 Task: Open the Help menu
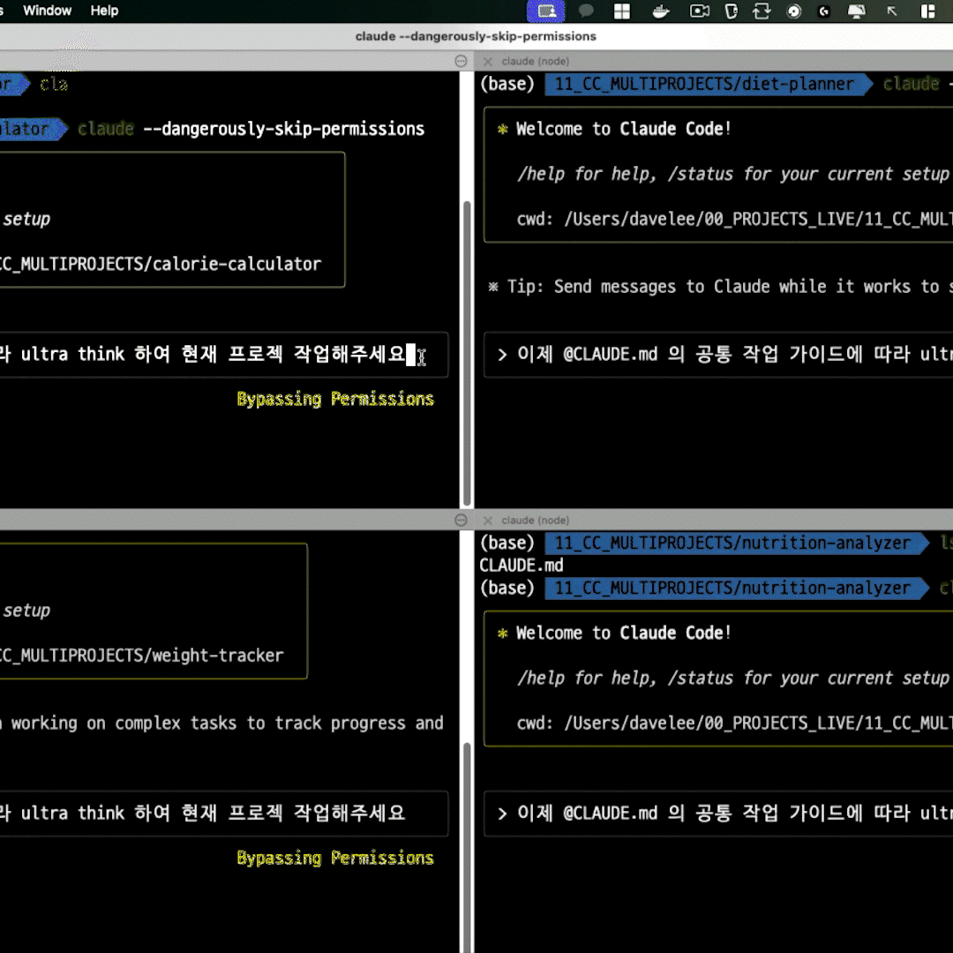pyautogui.click(x=104, y=11)
